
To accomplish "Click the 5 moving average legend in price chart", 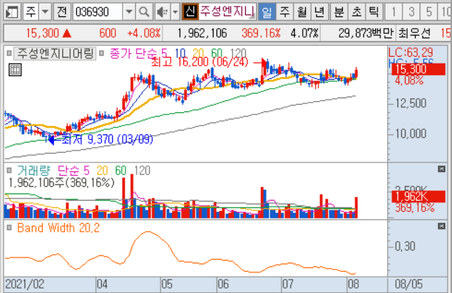I will tap(164, 53).
